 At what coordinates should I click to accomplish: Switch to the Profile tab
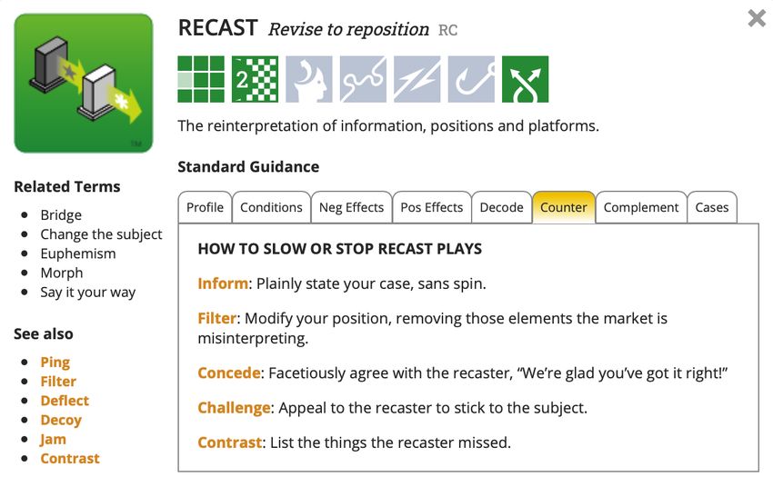pyautogui.click(x=206, y=207)
